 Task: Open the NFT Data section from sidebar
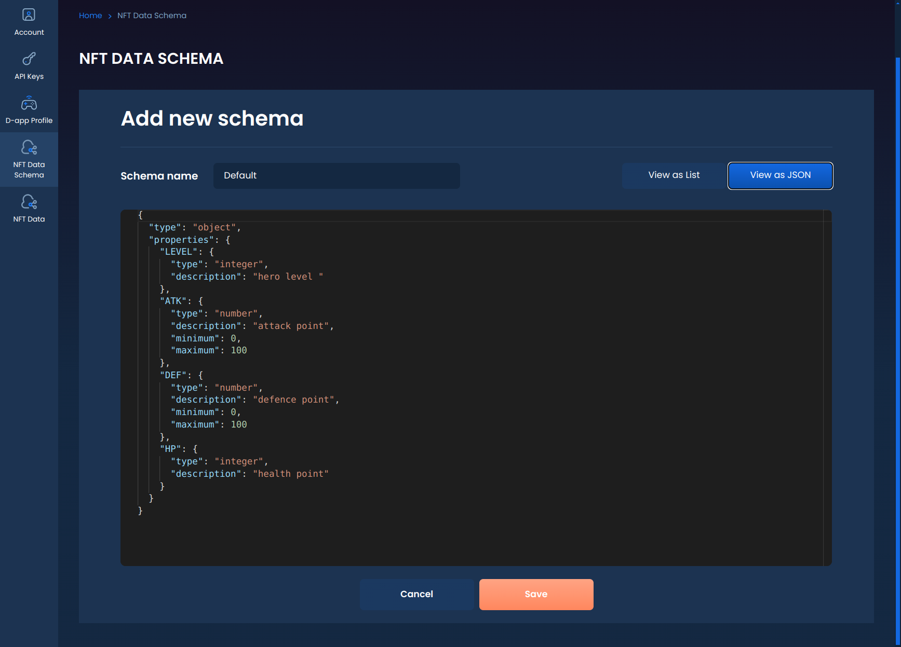point(29,208)
